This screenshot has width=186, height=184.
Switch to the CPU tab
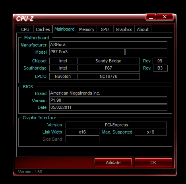(25, 29)
